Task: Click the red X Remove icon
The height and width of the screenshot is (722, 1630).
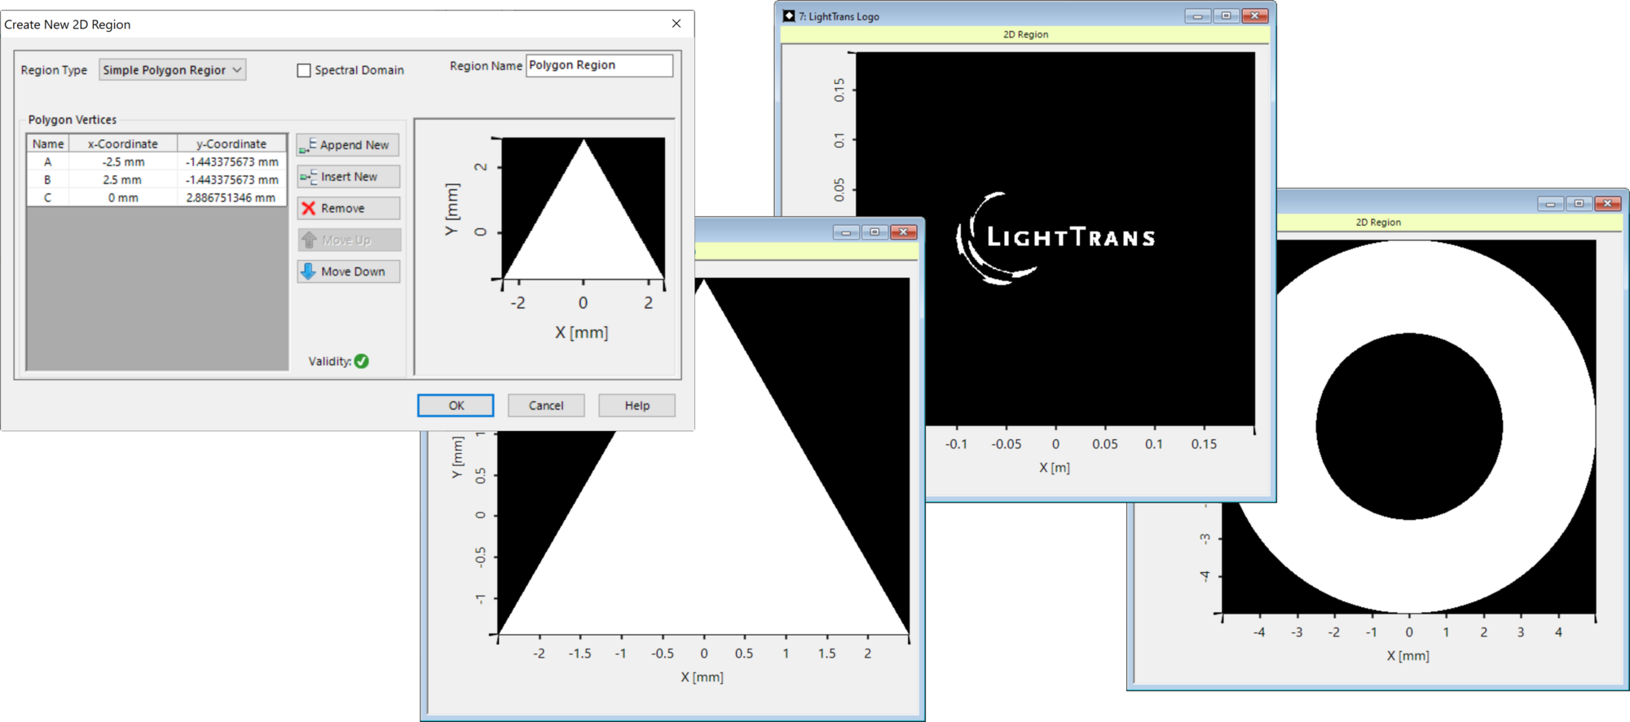Action: [308, 209]
